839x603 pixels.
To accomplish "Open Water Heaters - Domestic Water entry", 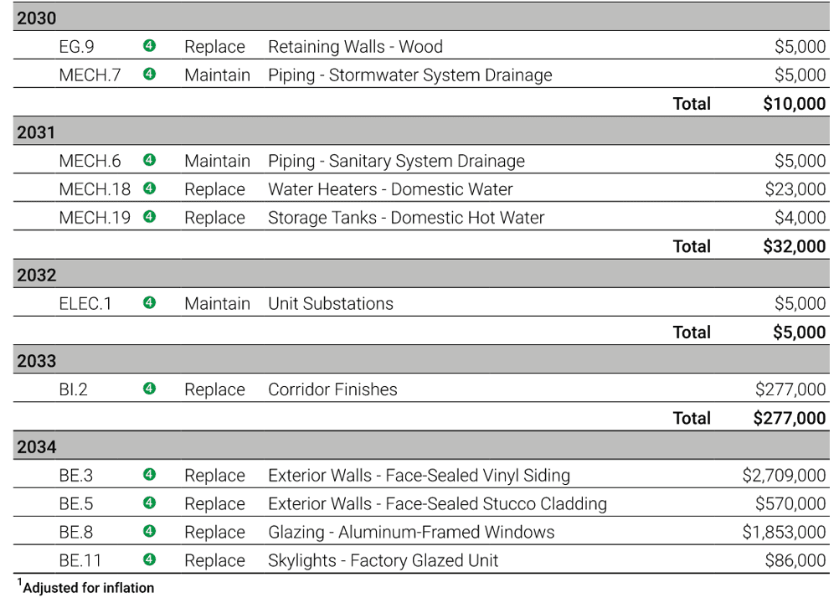I will (x=390, y=189).
